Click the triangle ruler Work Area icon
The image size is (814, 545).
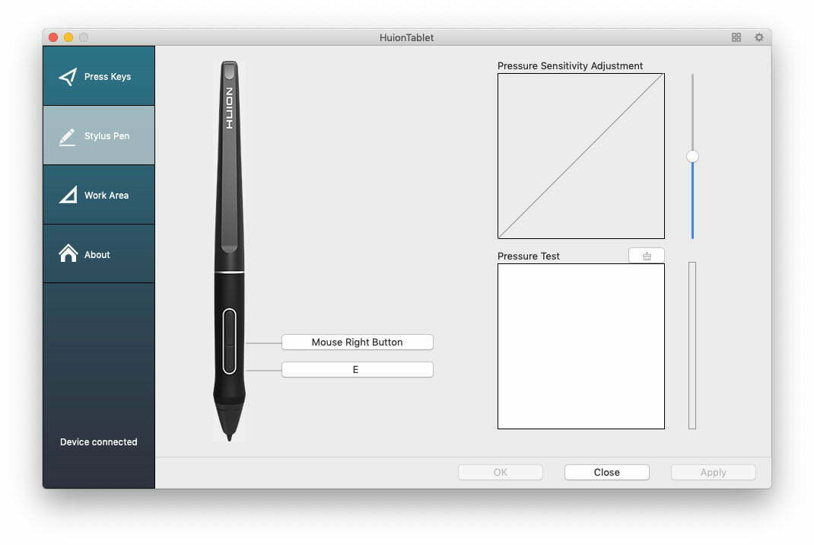tap(68, 195)
